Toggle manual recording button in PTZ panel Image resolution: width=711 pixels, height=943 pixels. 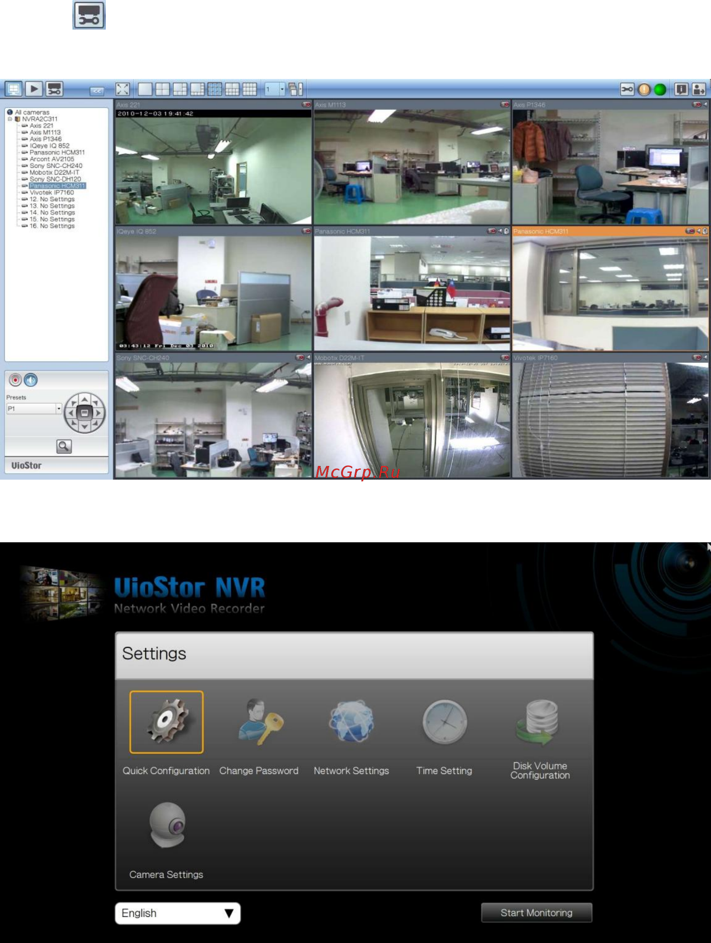point(15,380)
